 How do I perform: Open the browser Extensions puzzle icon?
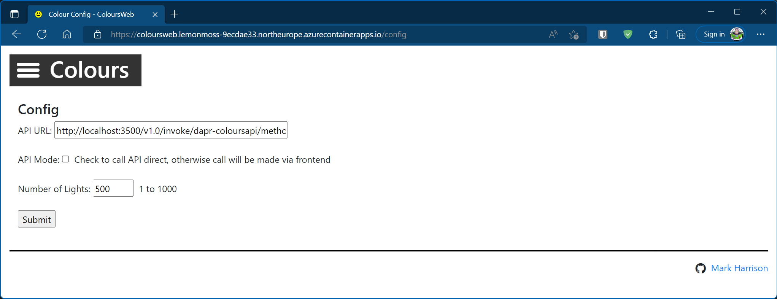pos(653,35)
